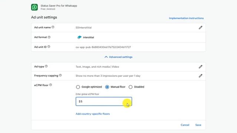This screenshot has height=133, width=237.
Task: Click the SSInterstitial ad unit name text
Action: pyautogui.click(x=84, y=28)
